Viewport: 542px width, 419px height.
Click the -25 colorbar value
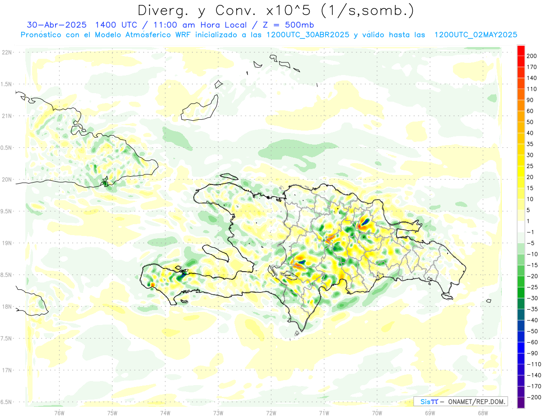[x=532, y=287]
